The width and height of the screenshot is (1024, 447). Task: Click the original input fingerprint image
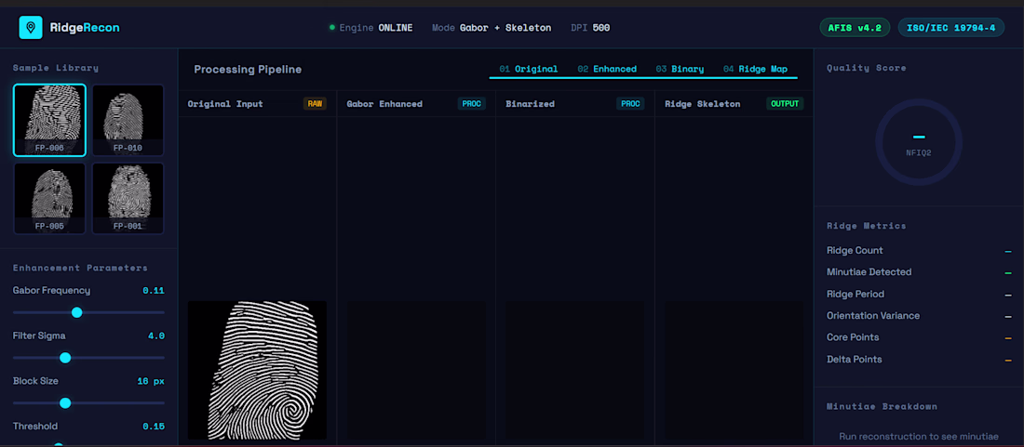click(257, 370)
